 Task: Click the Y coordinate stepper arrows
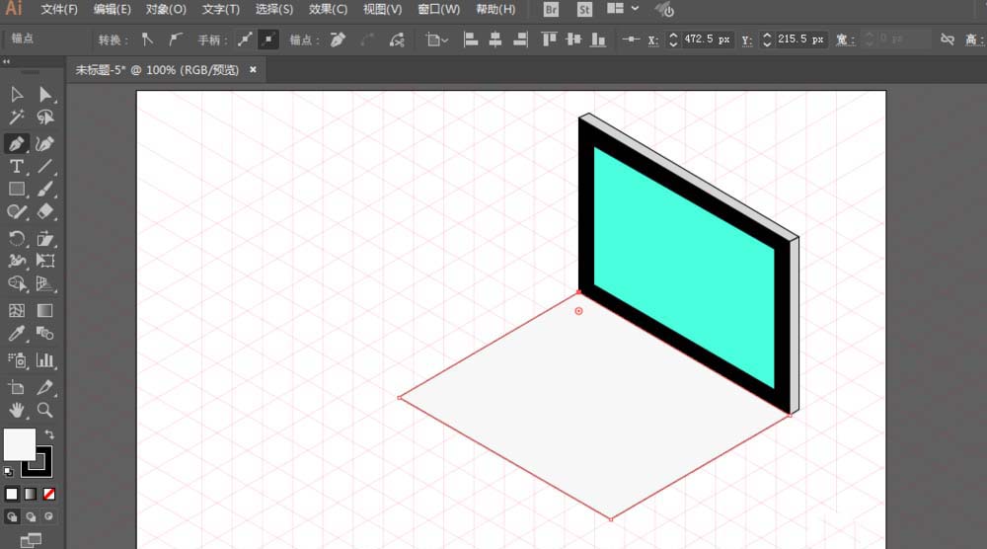[767, 39]
